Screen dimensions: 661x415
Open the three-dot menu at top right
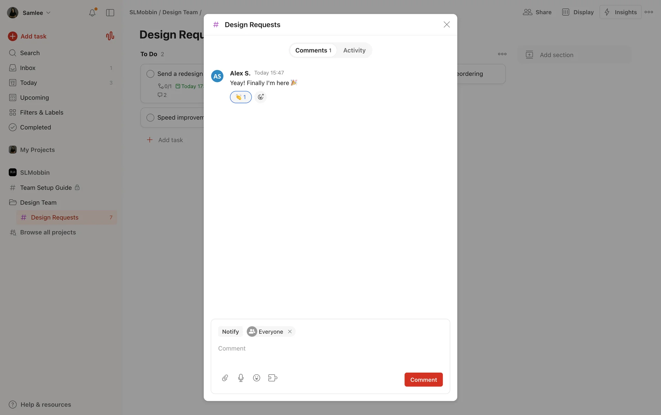tap(649, 12)
